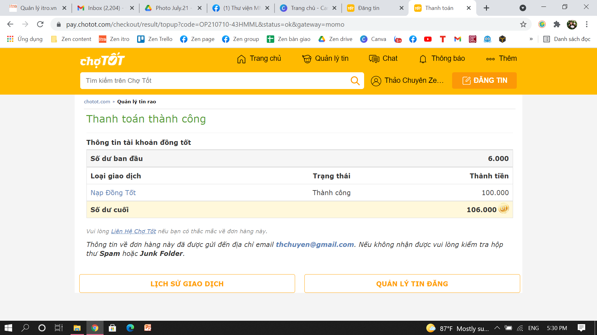
Task: Open the Chrome three-dots menu
Action: 587,25
